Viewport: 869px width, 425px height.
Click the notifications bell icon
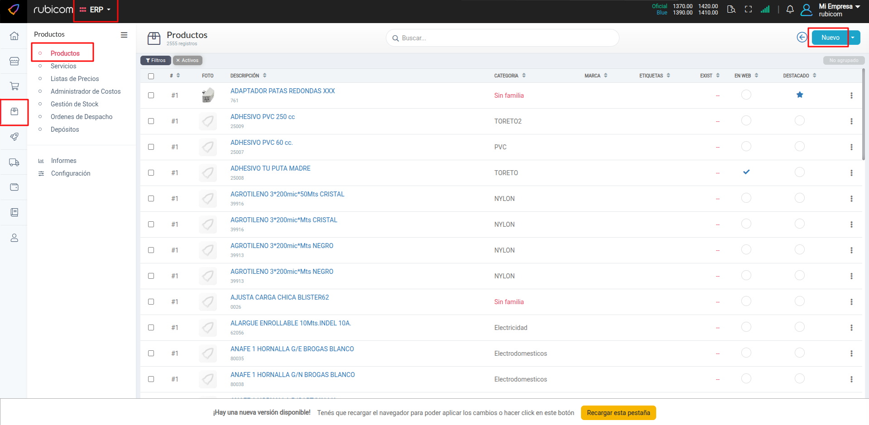(x=790, y=10)
